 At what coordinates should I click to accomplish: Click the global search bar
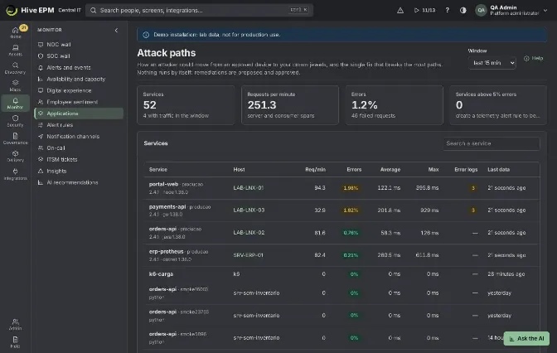point(199,10)
